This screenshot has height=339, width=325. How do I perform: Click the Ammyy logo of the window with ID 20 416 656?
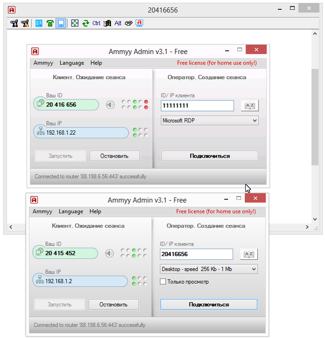(x=35, y=51)
